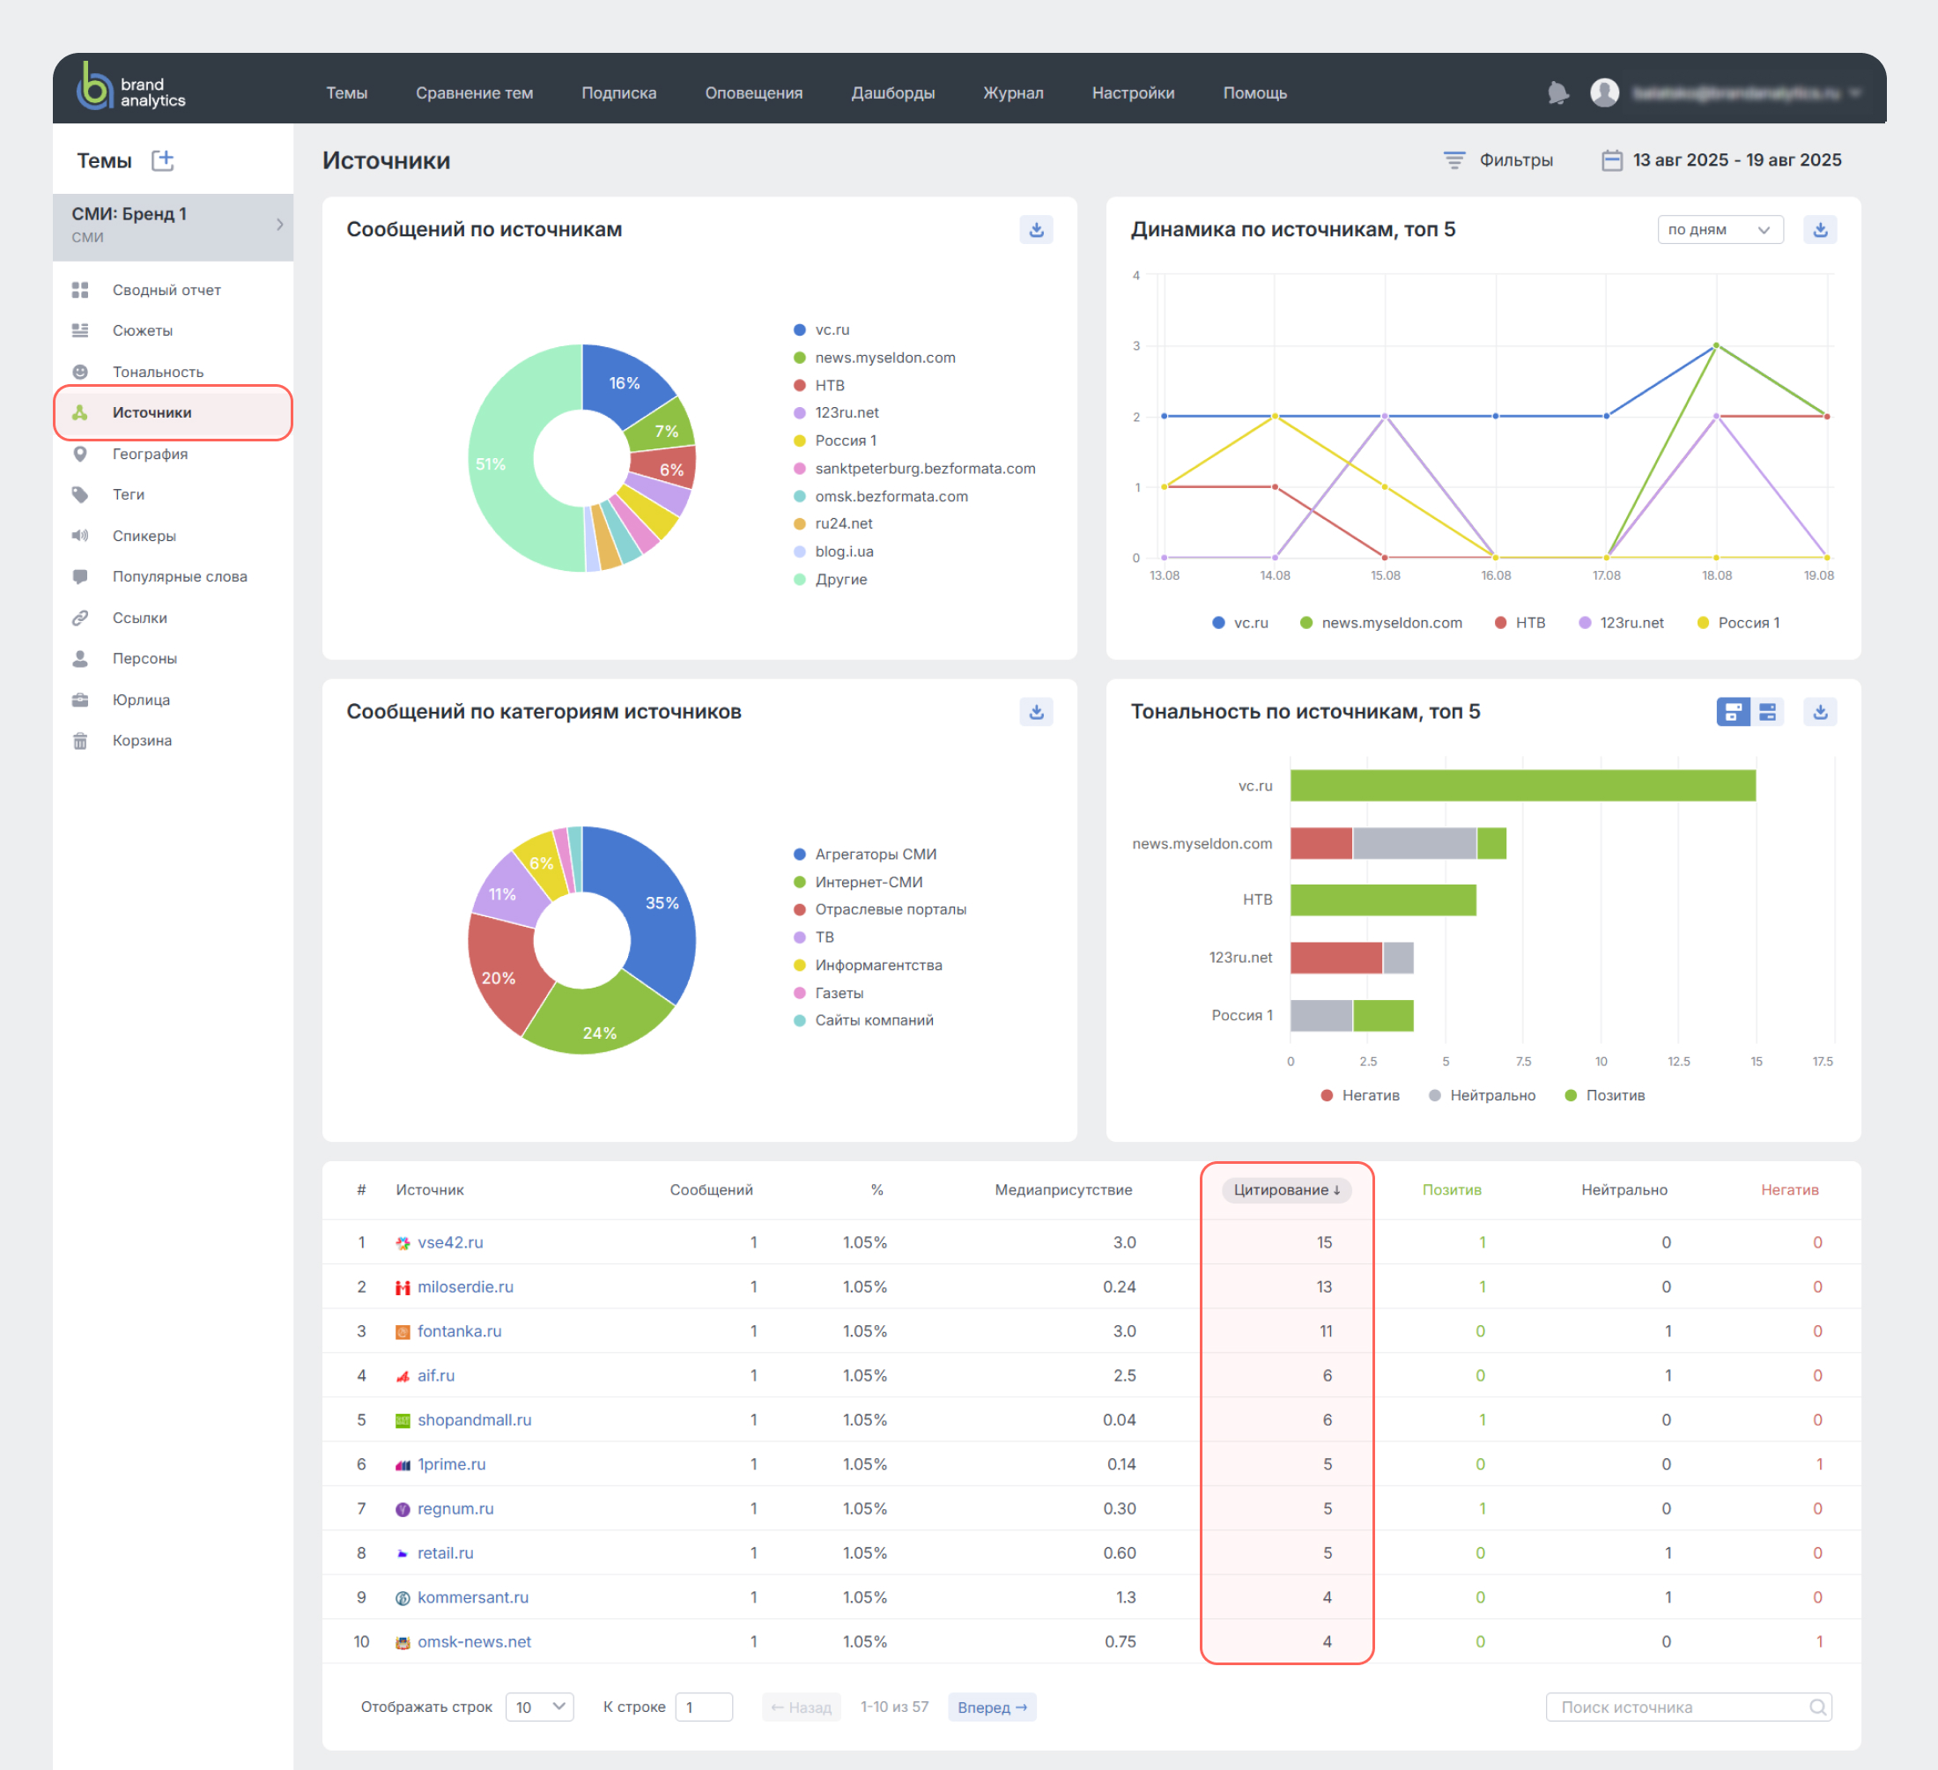The image size is (1938, 1770).
Task: Click the user avatar icon
Action: (1604, 93)
